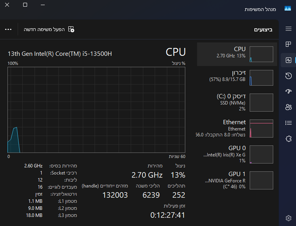The image size is (296, 226).
Task: Open the Users page icon
Action: point(288,107)
